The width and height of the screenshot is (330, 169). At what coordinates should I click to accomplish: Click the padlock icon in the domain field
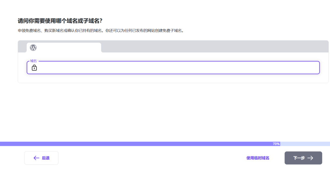[34, 67]
